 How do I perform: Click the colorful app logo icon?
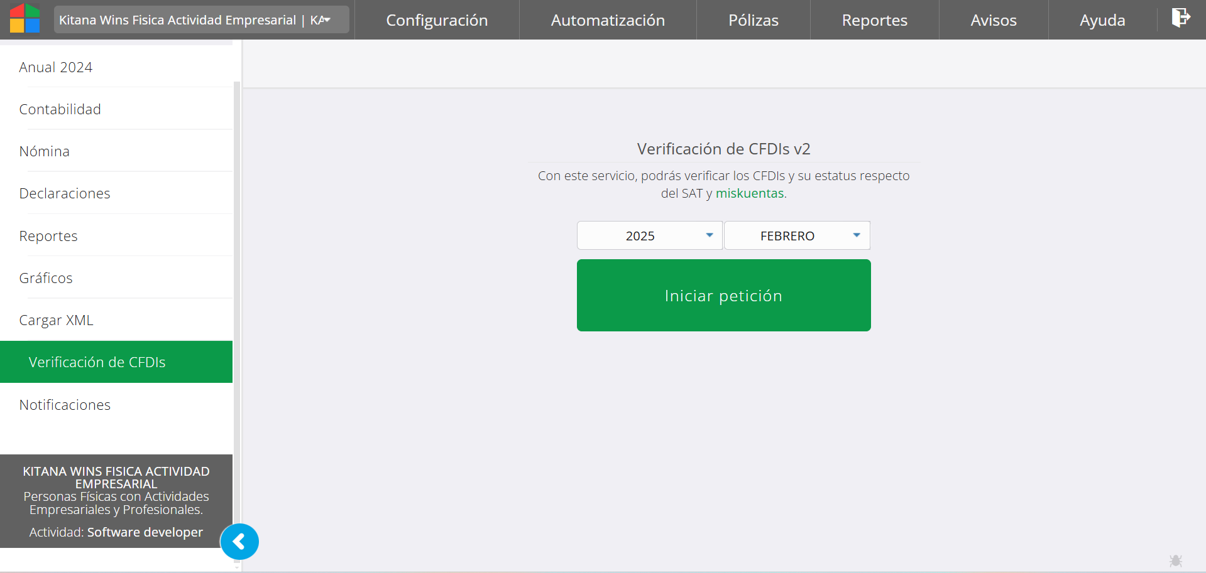tap(25, 19)
